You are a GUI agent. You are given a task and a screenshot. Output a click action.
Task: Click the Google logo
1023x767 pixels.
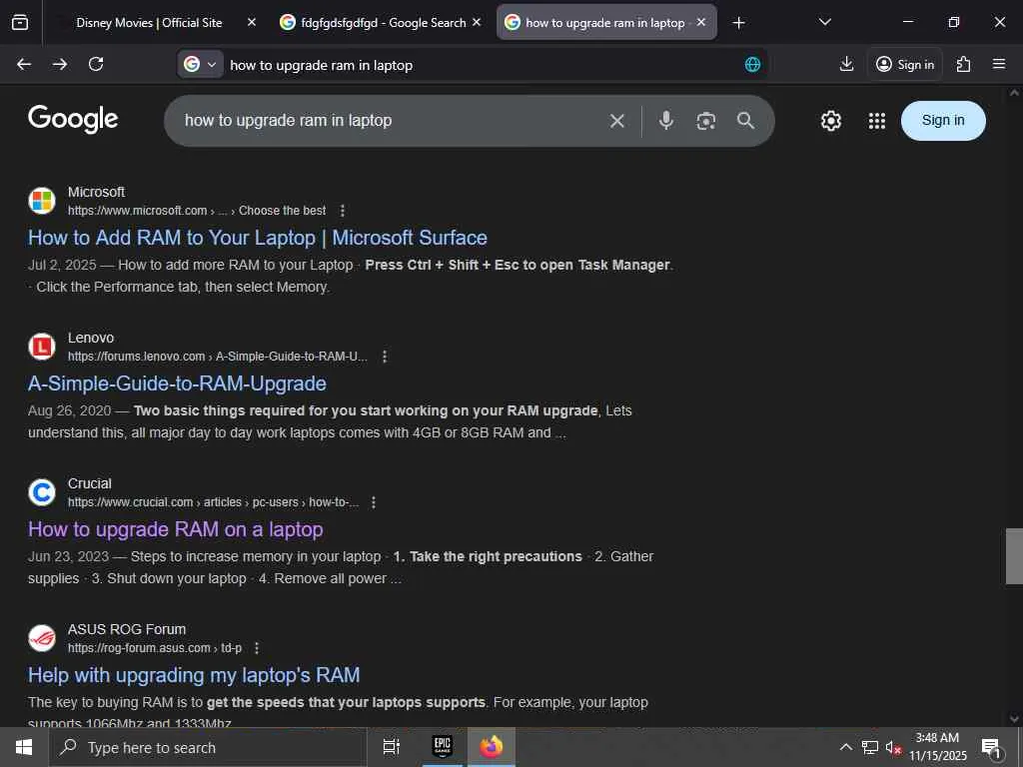[73, 119]
